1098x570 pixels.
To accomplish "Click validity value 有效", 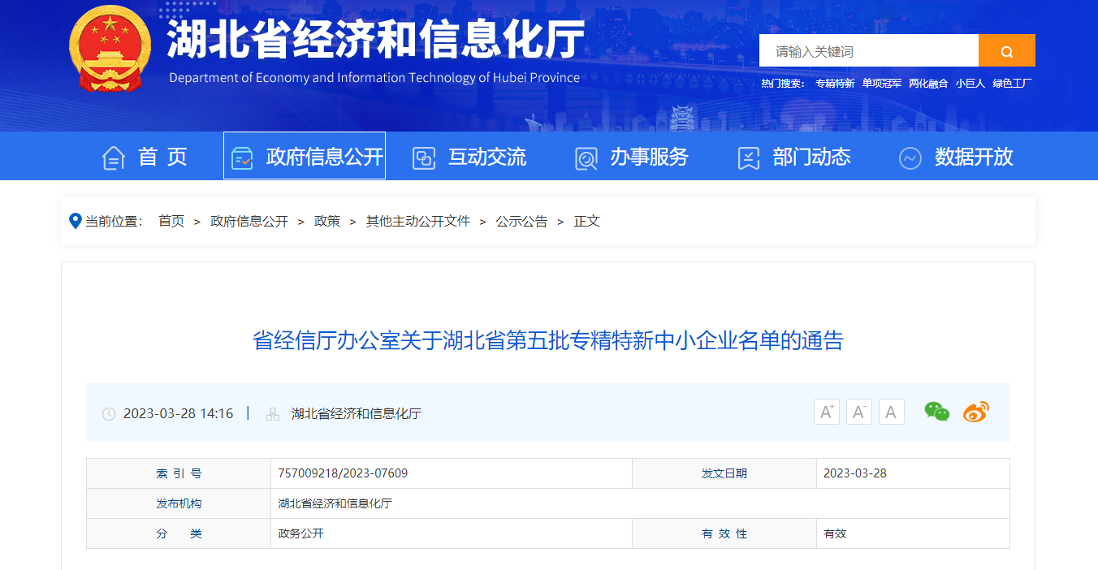I will tap(835, 533).
